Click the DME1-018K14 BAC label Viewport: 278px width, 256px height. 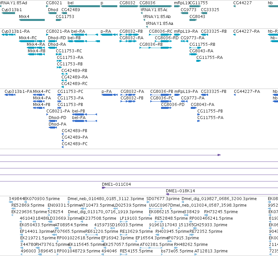tap(180, 191)
